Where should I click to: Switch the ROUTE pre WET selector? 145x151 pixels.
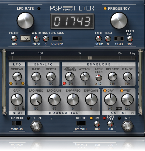click(x=81, y=123)
